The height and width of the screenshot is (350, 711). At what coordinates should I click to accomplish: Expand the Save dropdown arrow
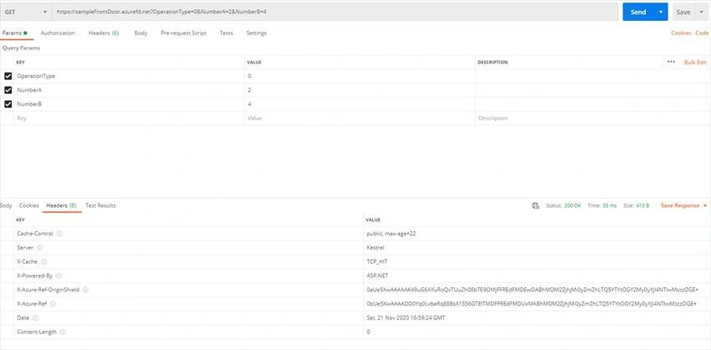click(702, 13)
